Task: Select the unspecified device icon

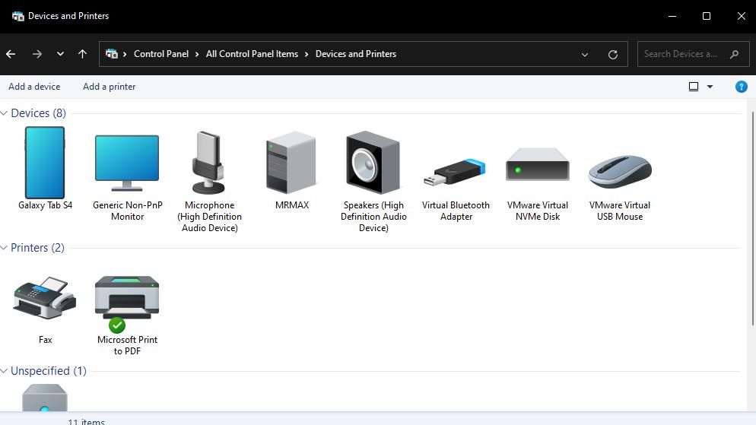Action: 44,398
